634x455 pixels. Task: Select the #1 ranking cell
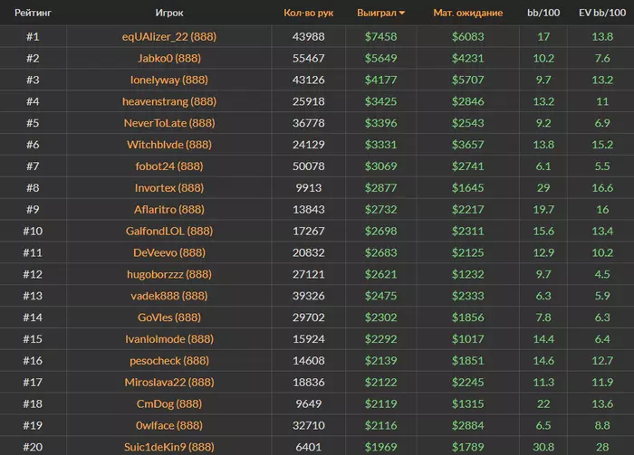33,37
